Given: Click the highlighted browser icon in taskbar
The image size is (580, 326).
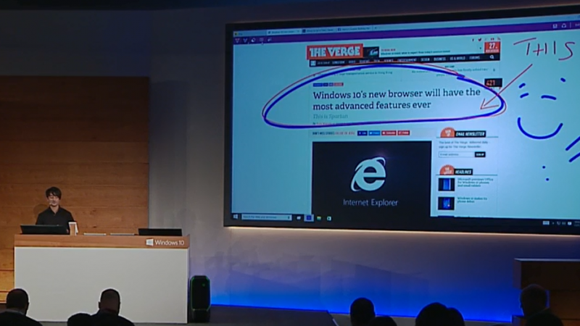Looking at the screenshot, I should pos(309,218).
